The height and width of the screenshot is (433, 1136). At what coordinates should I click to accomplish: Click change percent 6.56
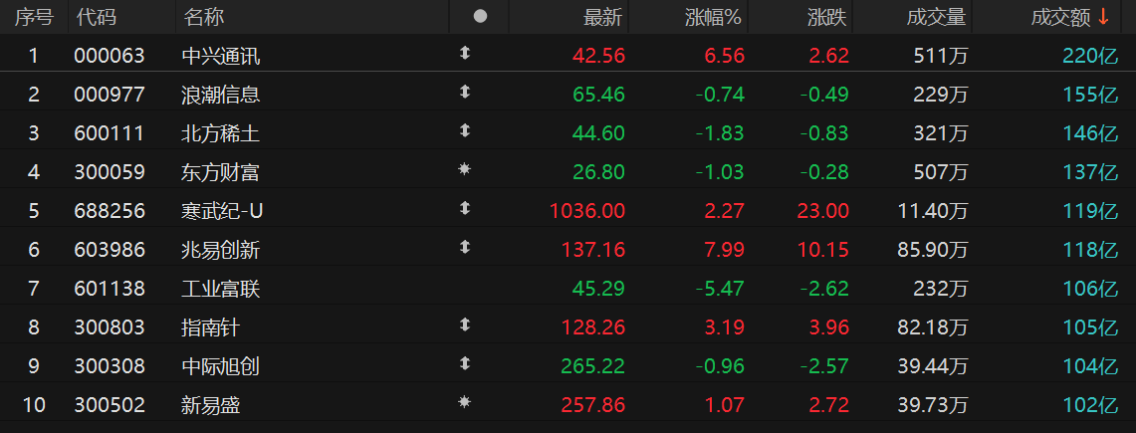click(725, 57)
